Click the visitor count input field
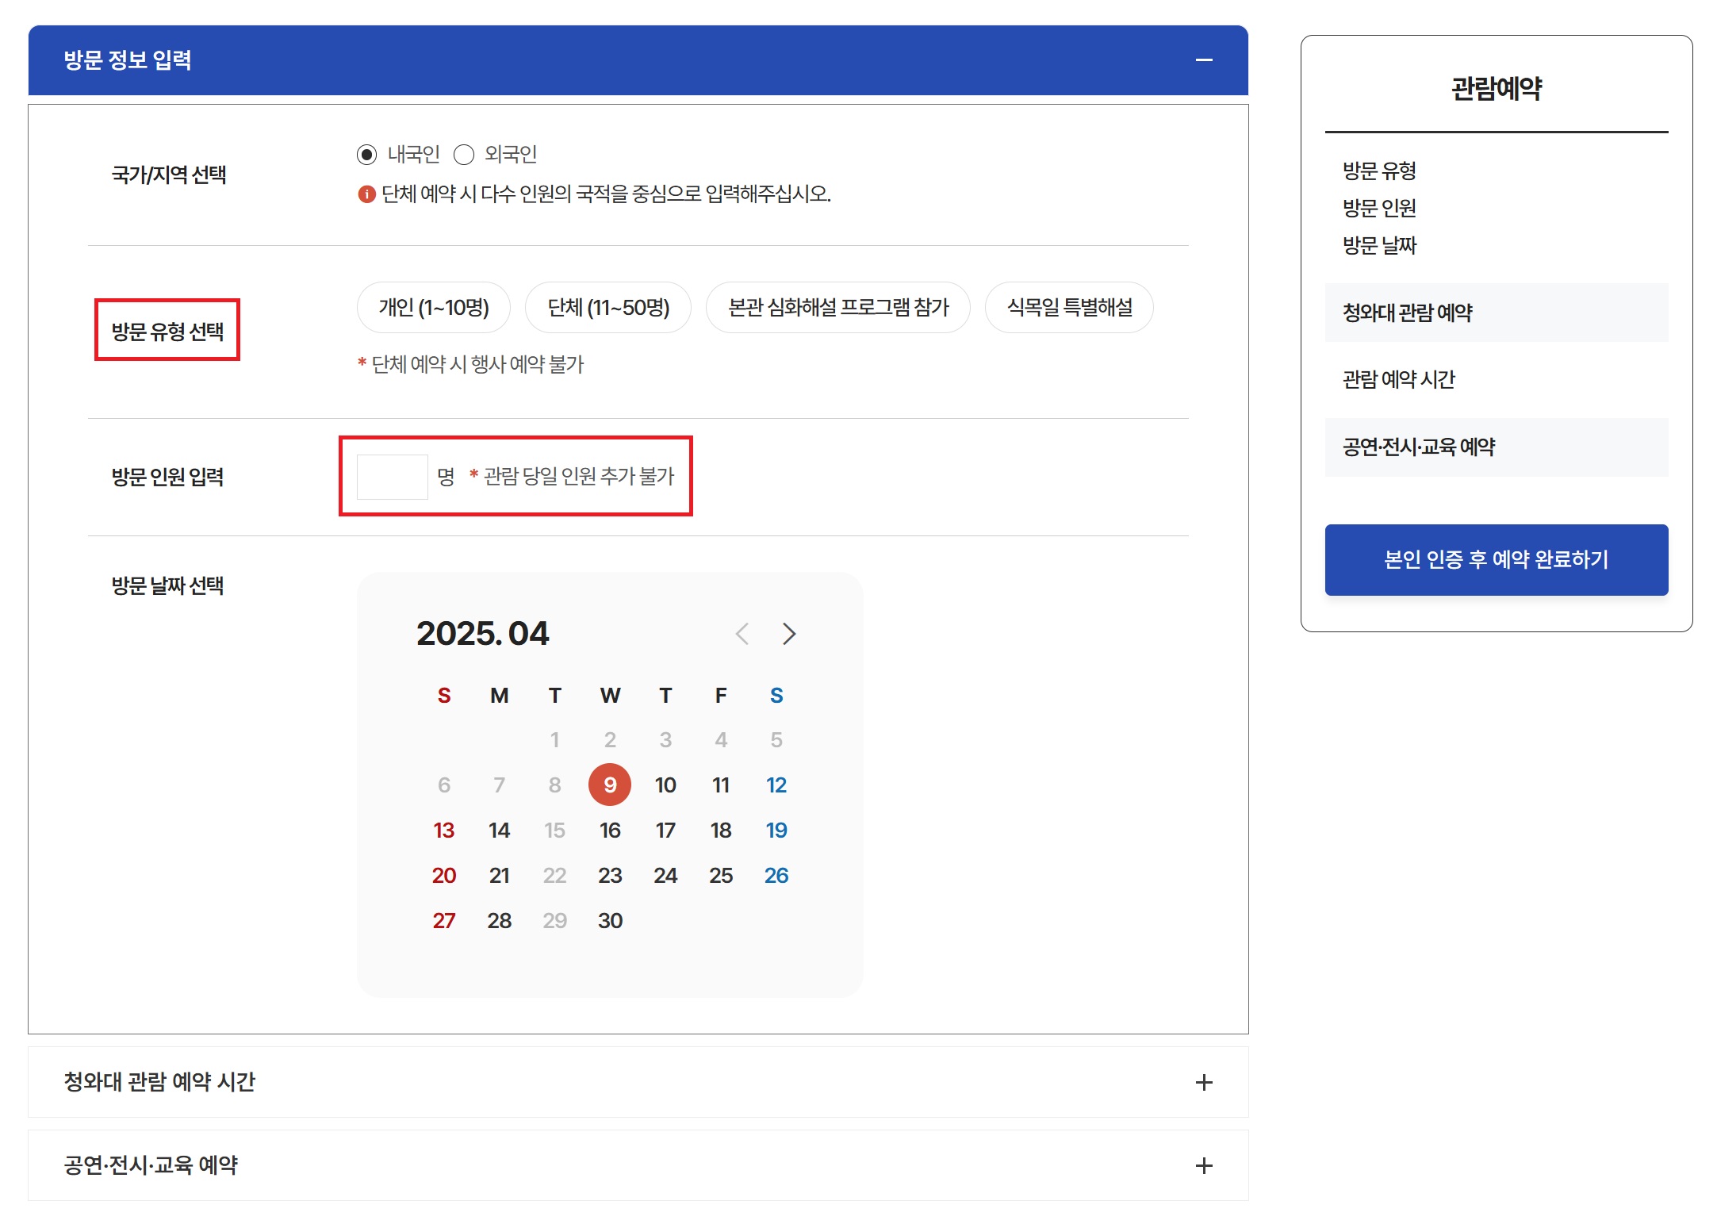This screenshot has width=1717, height=1224. point(392,476)
